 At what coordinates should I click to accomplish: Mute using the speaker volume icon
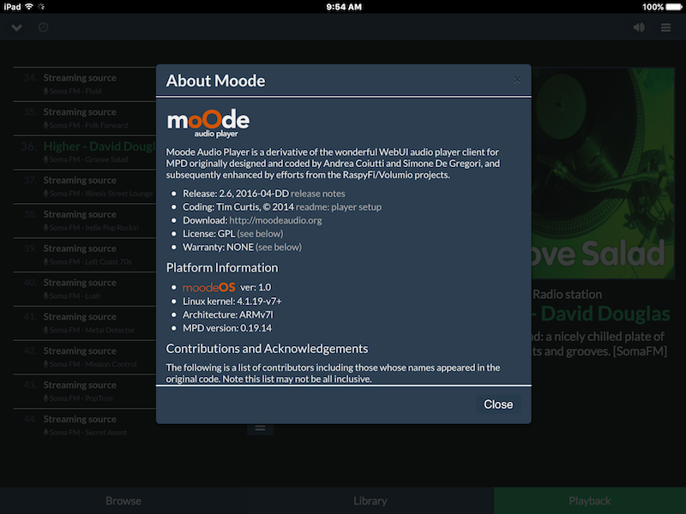[x=639, y=27]
